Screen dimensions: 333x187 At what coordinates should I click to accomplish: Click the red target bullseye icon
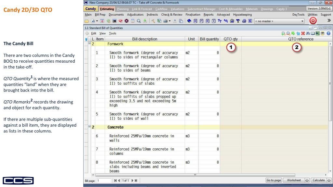click(313, 20)
